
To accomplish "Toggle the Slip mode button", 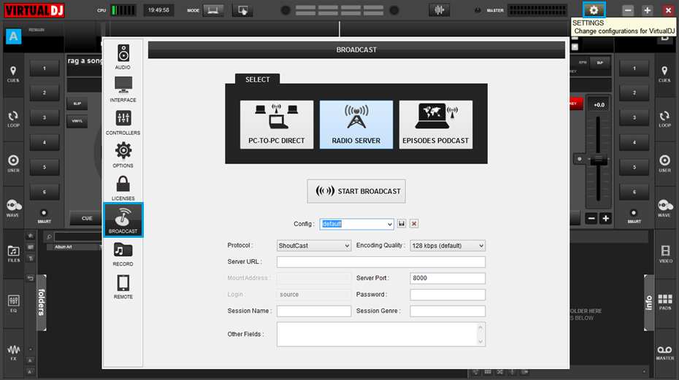I will 77,104.
